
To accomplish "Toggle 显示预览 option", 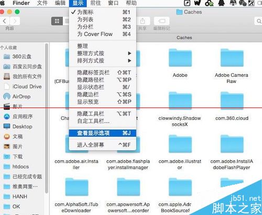I will (x=103, y=102).
